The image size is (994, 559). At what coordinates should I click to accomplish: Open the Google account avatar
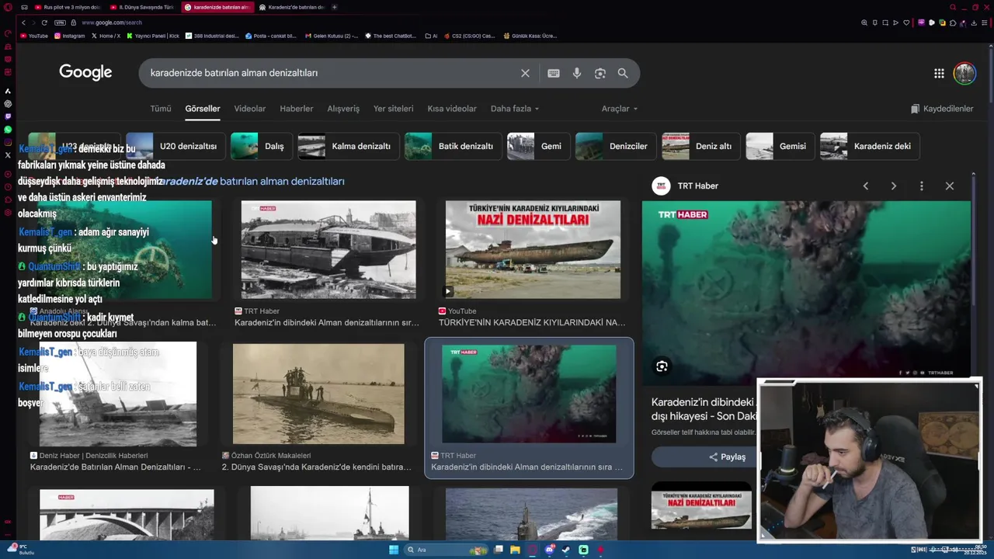click(964, 73)
